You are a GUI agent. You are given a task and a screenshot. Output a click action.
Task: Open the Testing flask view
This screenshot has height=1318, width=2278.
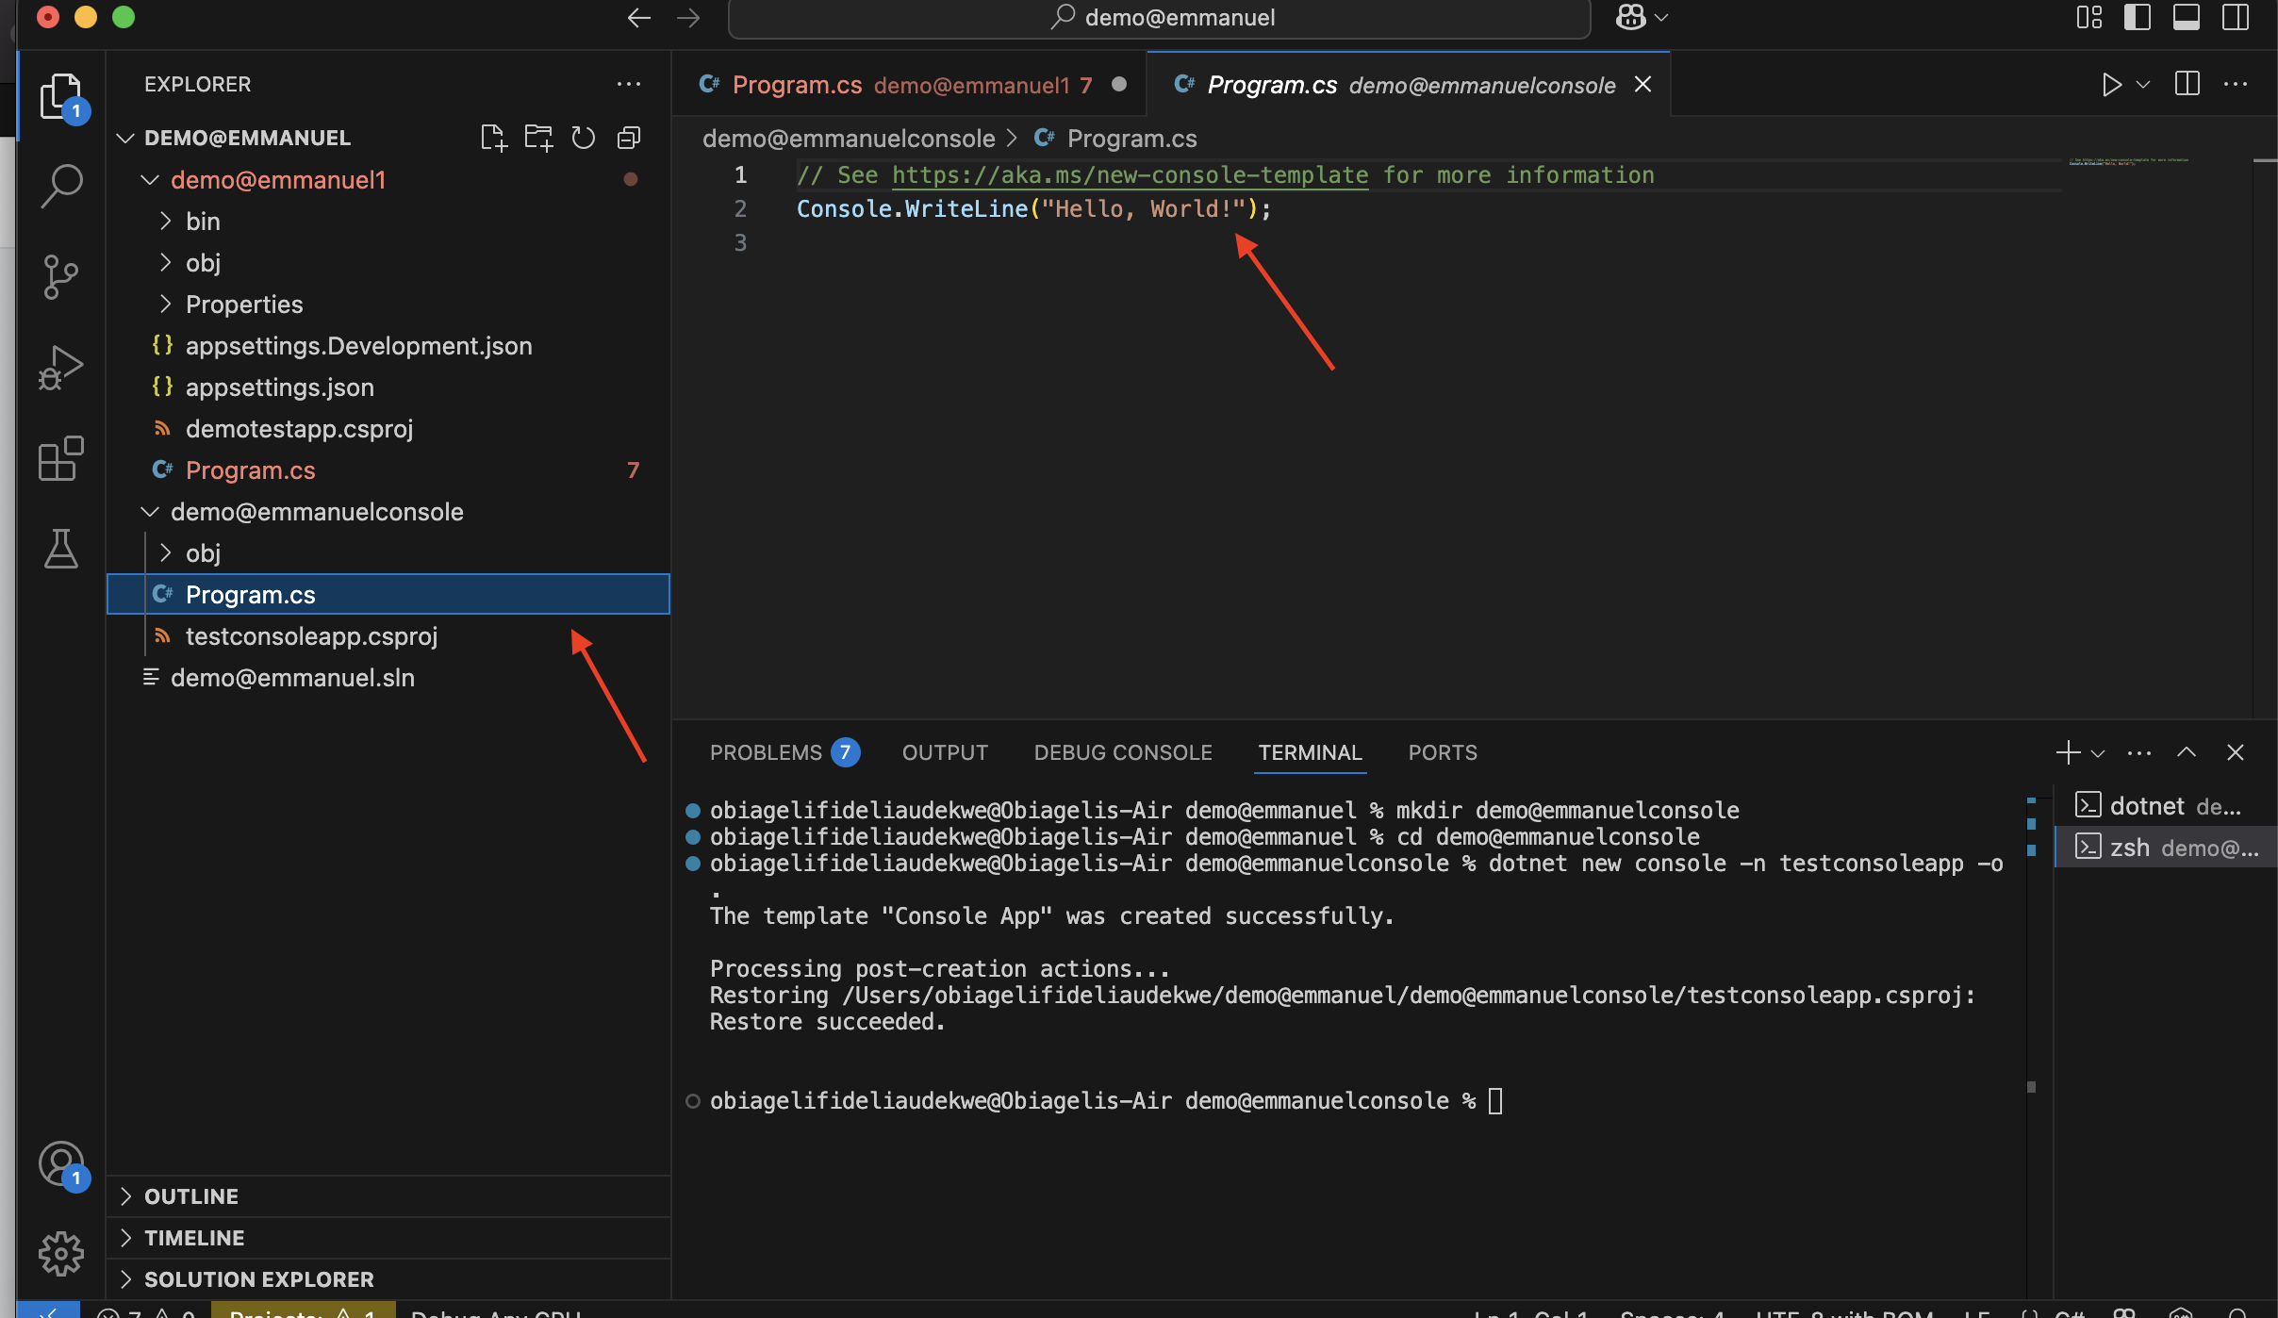pos(61,549)
